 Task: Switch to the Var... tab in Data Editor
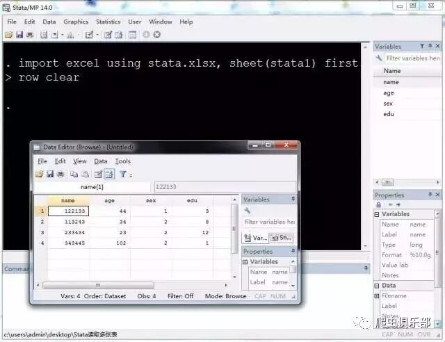[x=255, y=238]
